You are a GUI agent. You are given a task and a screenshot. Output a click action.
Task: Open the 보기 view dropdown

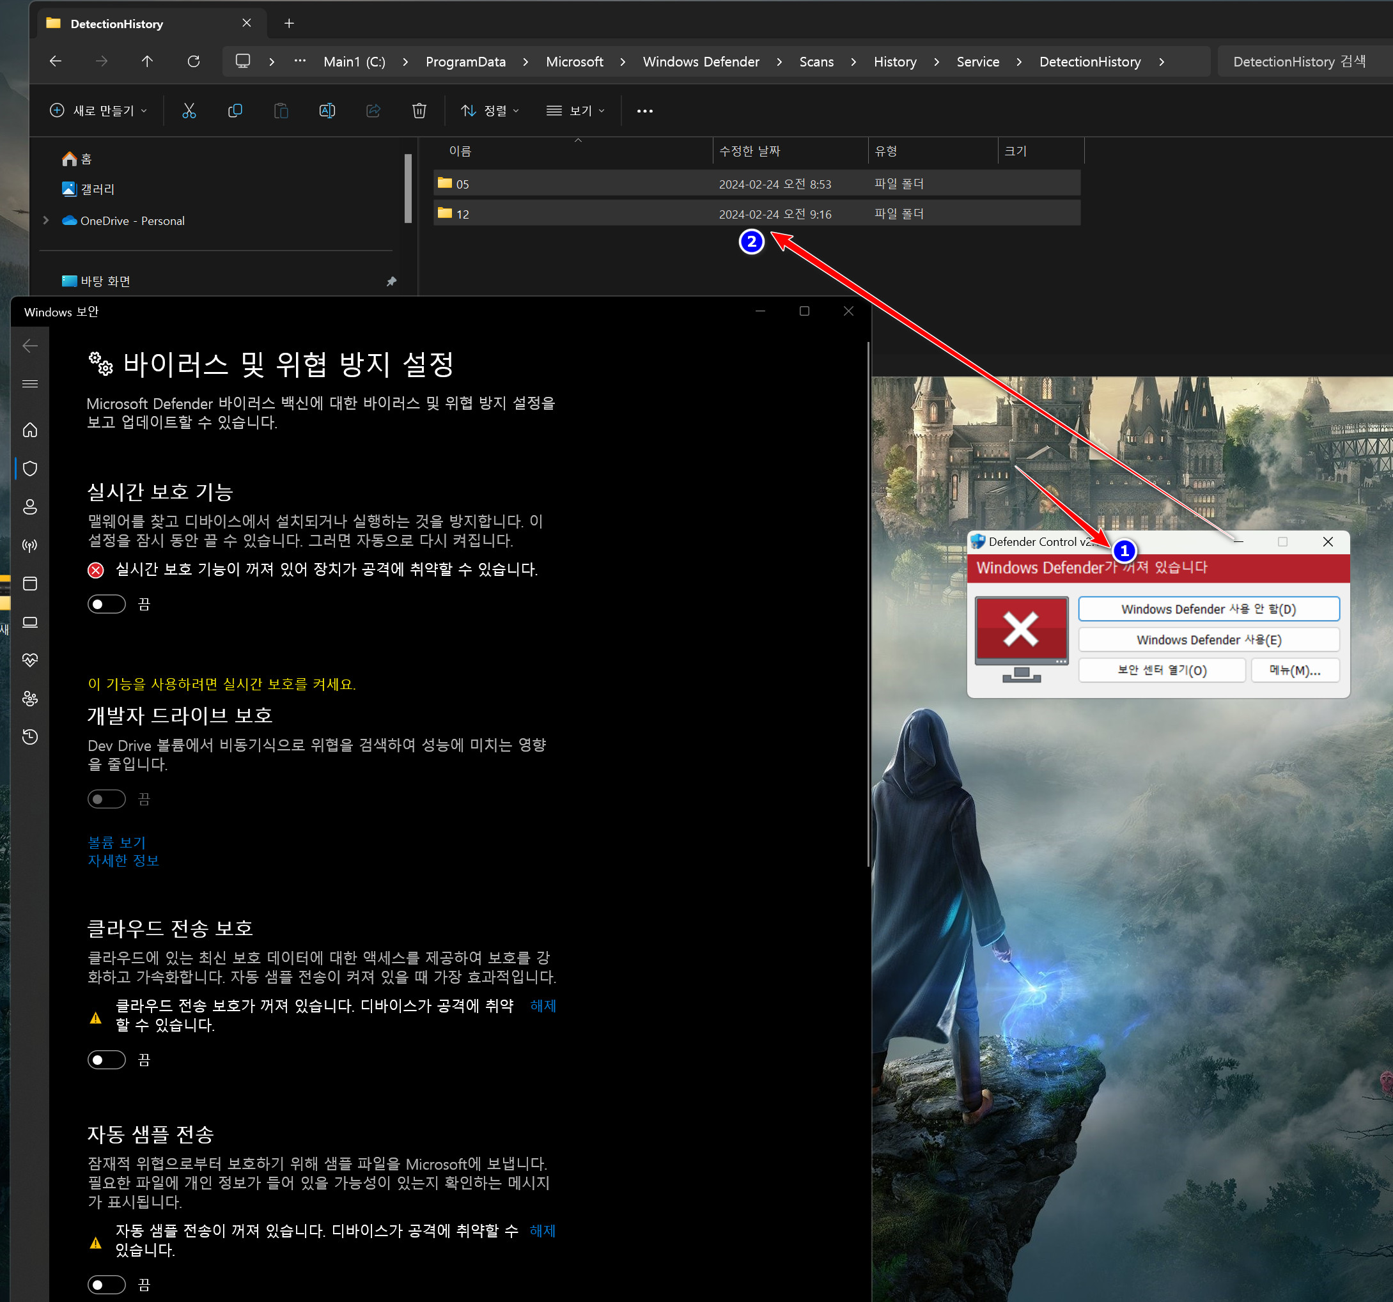point(575,111)
